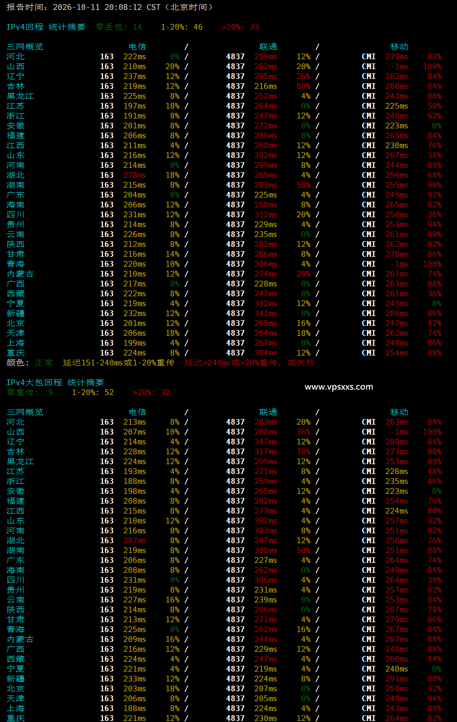Viewport: 457px width, 722px height.
Task: Click the "1-20%: 52" summary count
Action: point(93,392)
